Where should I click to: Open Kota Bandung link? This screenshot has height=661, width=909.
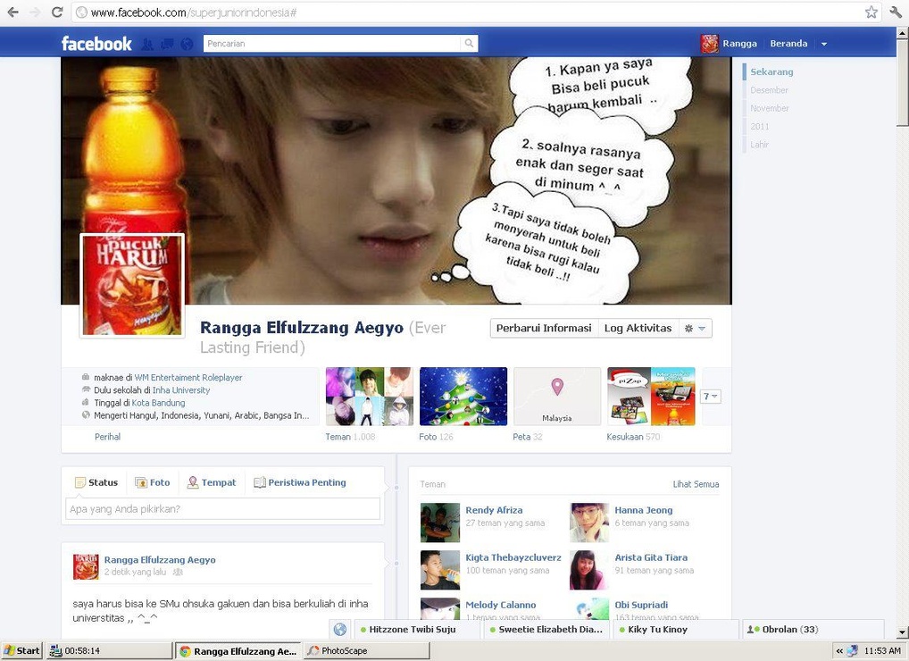158,402
